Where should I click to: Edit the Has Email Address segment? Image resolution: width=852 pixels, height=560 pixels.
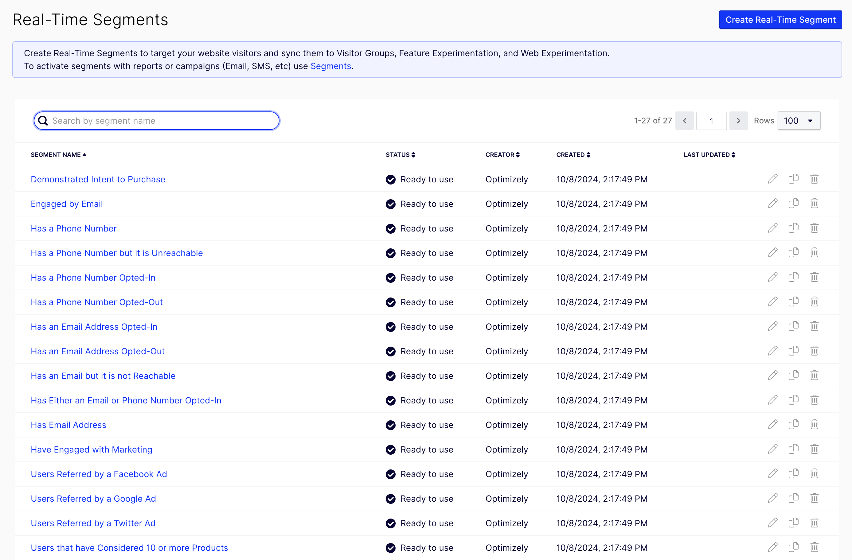point(772,425)
